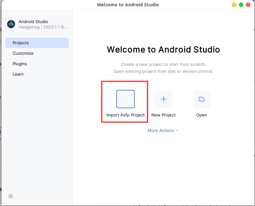Viewport: 255px width, 206px height.
Task: Click the Hedgehog version text
Action: pyautogui.click(x=43, y=27)
